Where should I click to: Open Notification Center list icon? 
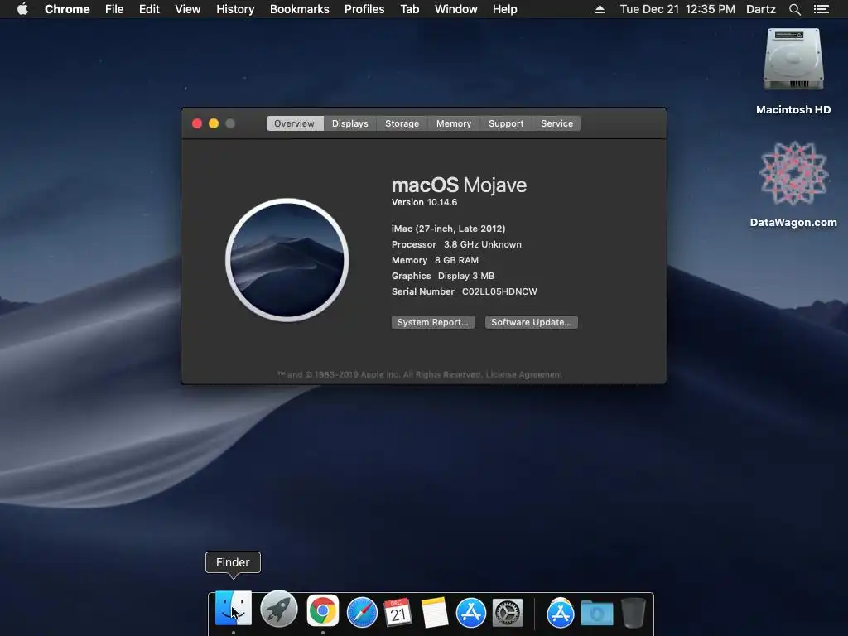821,9
